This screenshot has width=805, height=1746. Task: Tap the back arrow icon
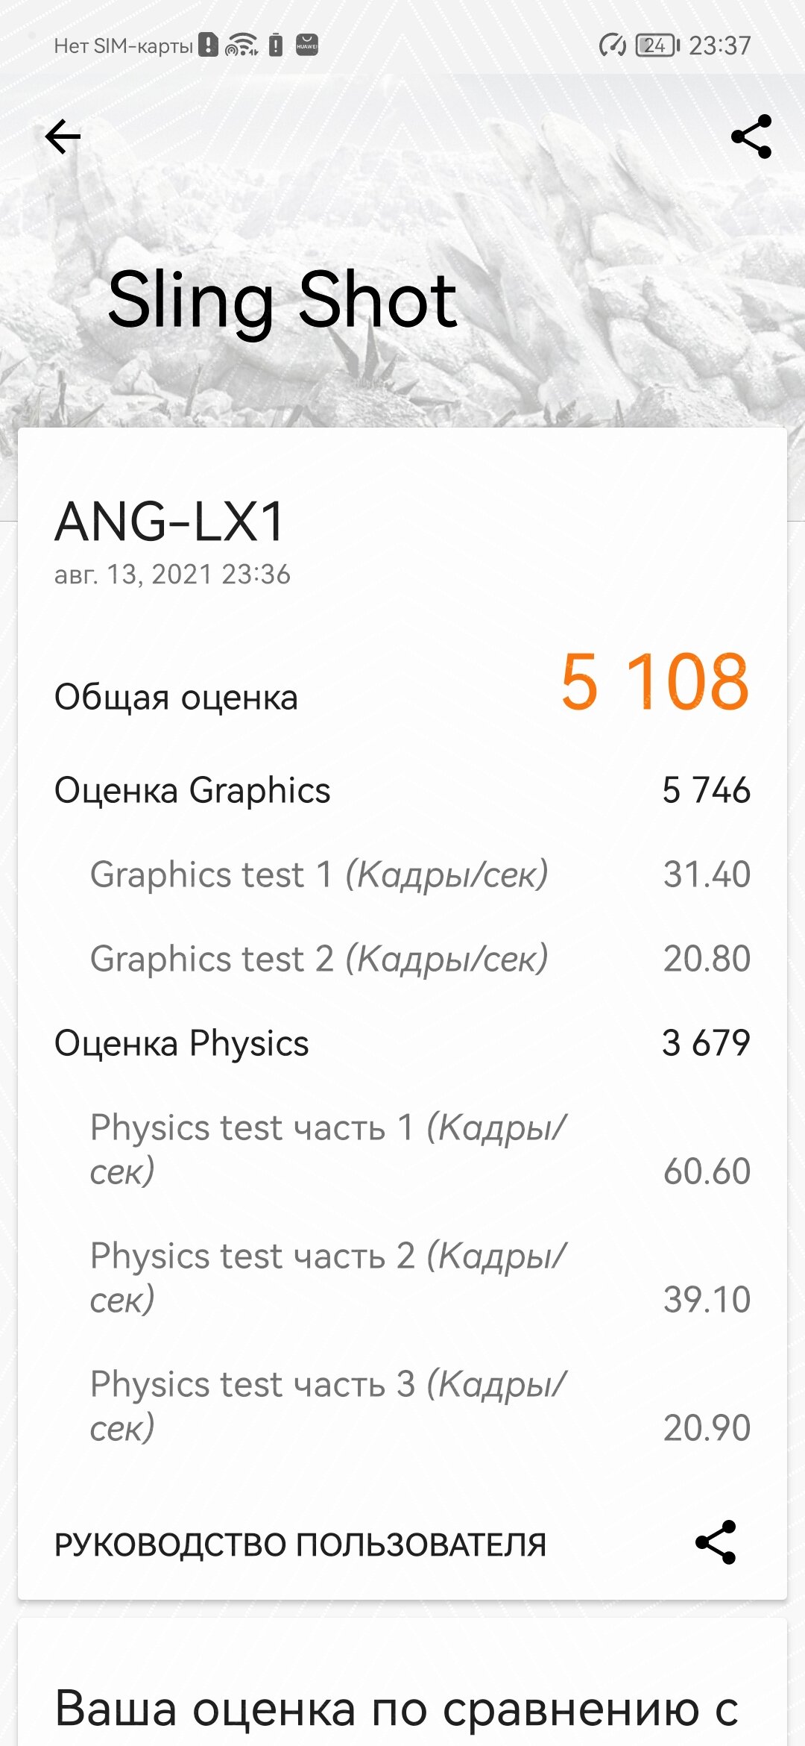click(63, 137)
